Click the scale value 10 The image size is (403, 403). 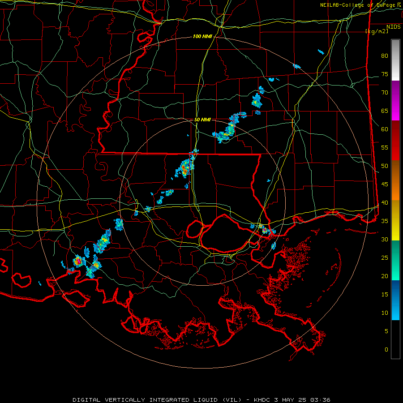[x=385, y=313]
